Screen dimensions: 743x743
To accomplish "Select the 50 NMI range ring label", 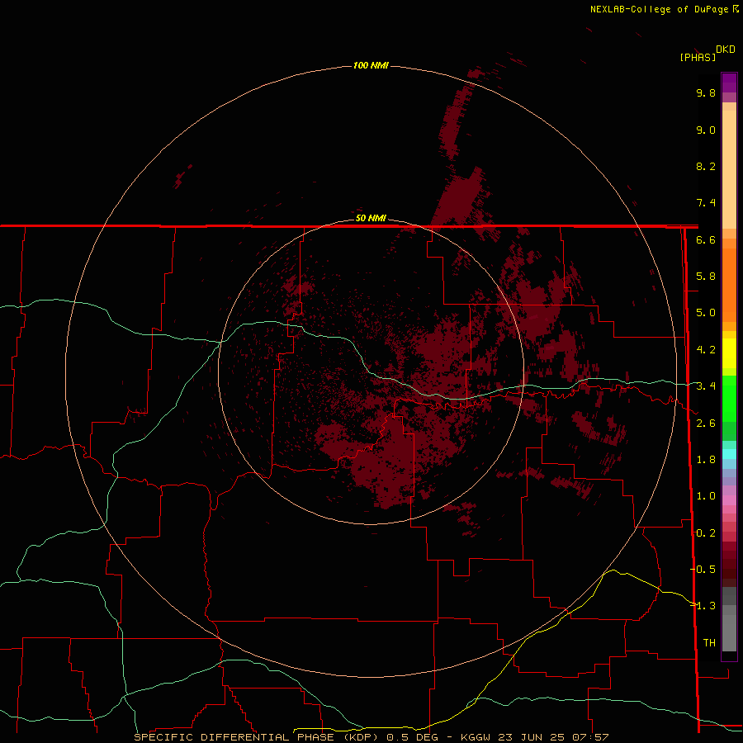I will click(x=371, y=218).
